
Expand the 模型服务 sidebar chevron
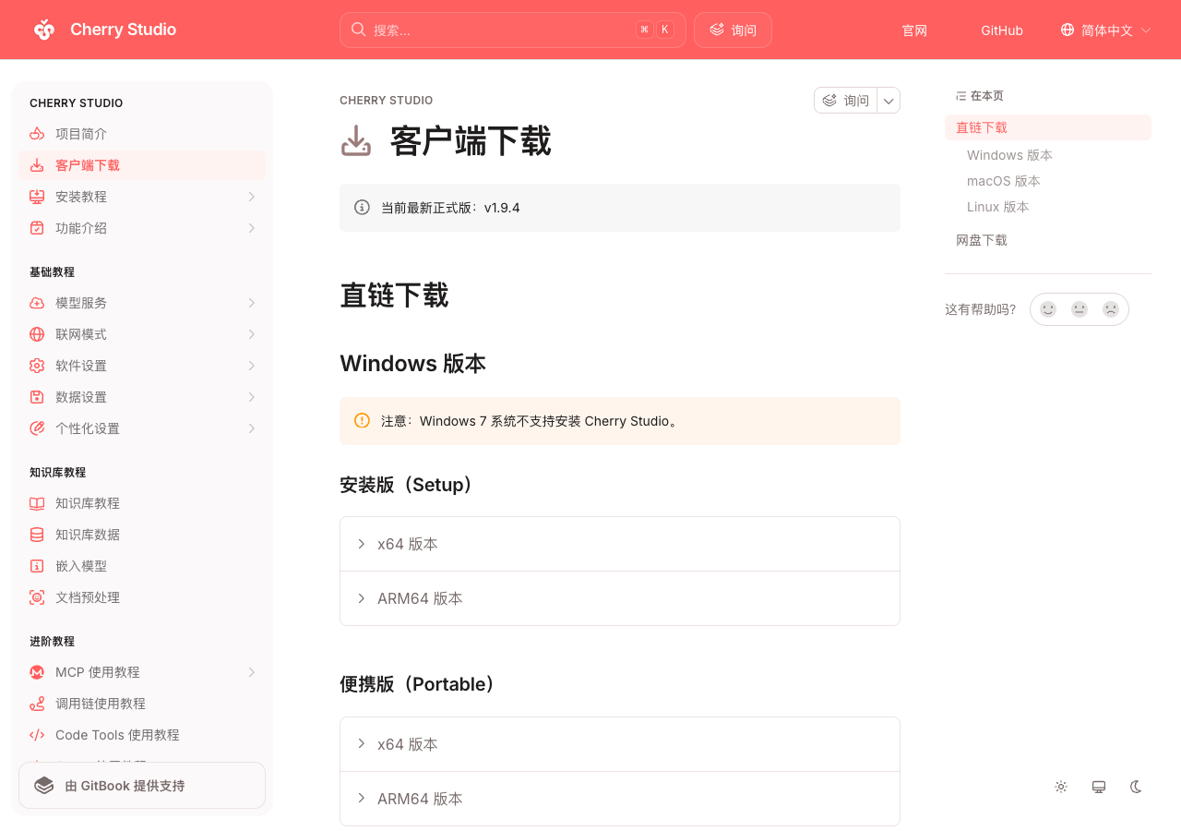click(251, 303)
